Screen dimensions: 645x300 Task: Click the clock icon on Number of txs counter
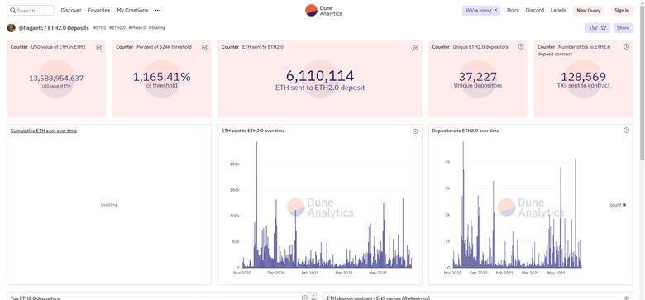(x=626, y=47)
